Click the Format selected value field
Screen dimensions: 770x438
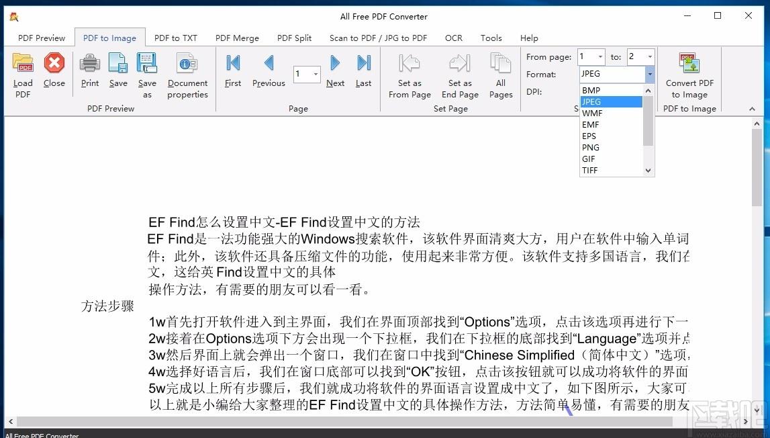(612, 74)
